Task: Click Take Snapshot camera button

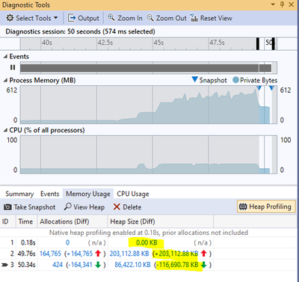Action: tap(29, 207)
